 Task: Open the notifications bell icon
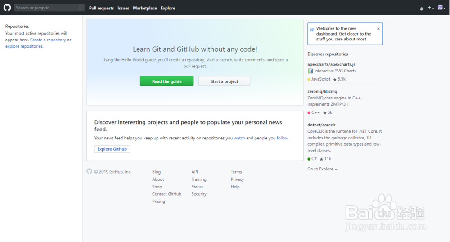tap(422, 9)
